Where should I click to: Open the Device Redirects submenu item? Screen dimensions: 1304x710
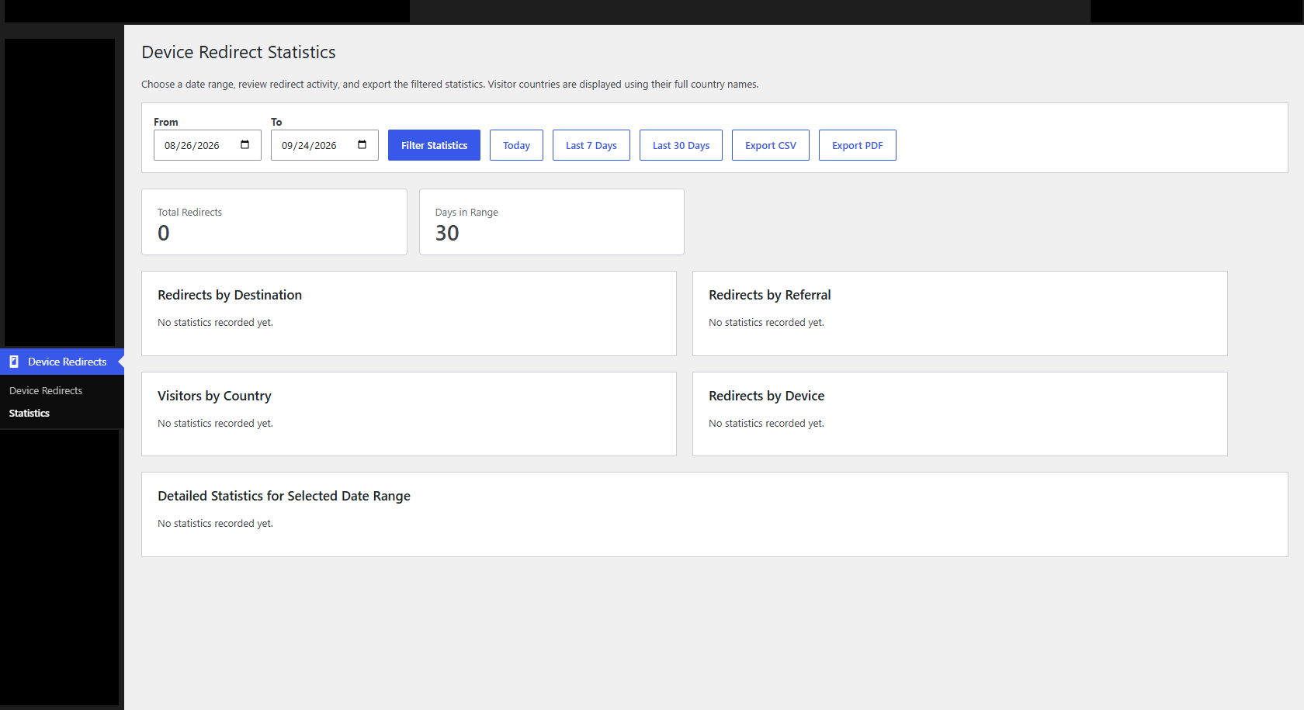(46, 390)
